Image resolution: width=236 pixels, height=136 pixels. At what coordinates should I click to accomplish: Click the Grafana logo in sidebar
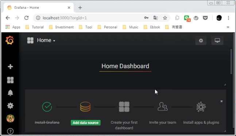point(9,40)
